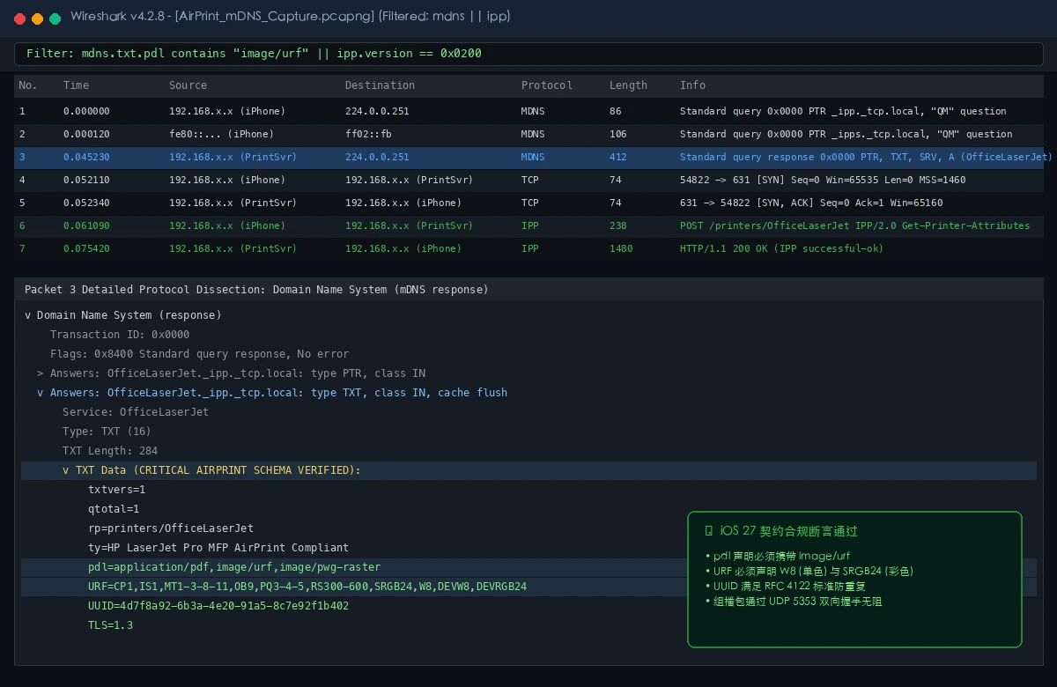Click the Wireshark window title text
The width and height of the screenshot is (1057, 687).
[x=291, y=17]
